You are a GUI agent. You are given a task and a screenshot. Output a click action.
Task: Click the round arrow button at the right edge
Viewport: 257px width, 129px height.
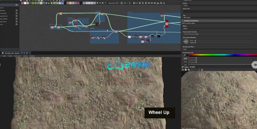(254, 65)
